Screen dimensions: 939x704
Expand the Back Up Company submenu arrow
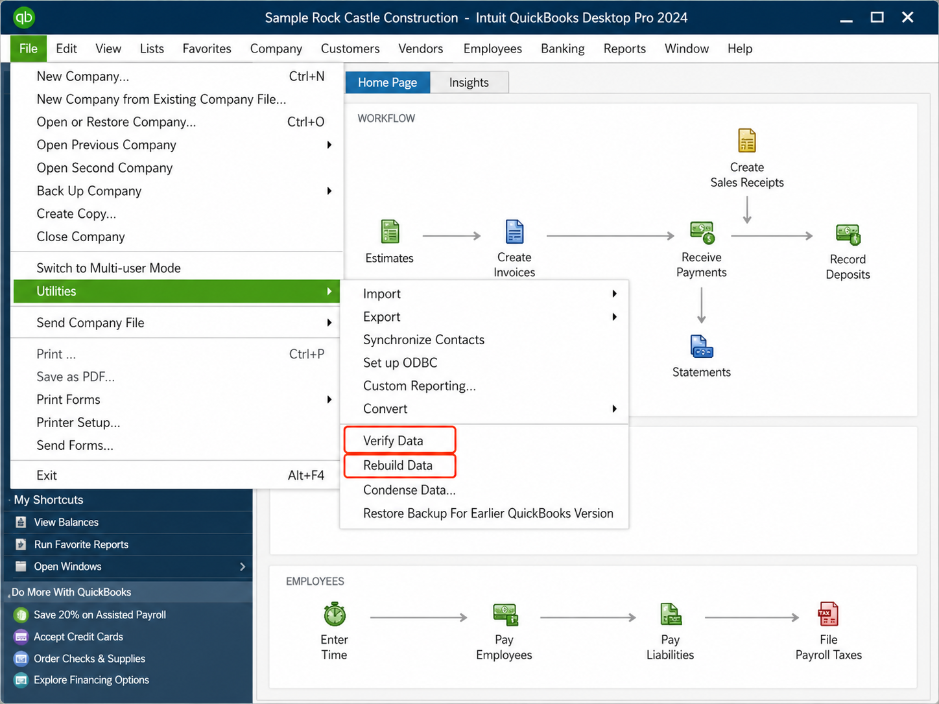[x=329, y=191]
